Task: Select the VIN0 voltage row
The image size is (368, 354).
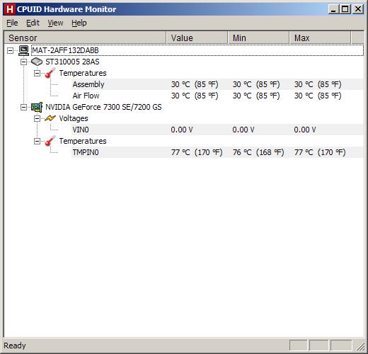Action: 217,130
